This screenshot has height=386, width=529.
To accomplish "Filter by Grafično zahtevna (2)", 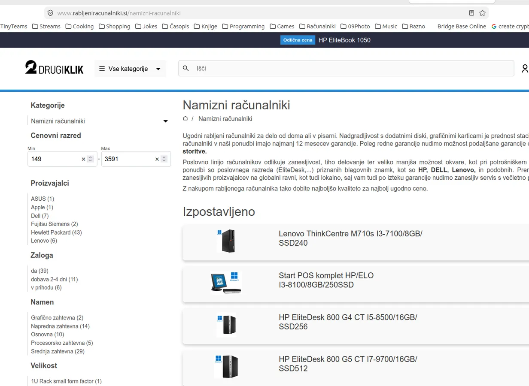I will click(57, 318).
